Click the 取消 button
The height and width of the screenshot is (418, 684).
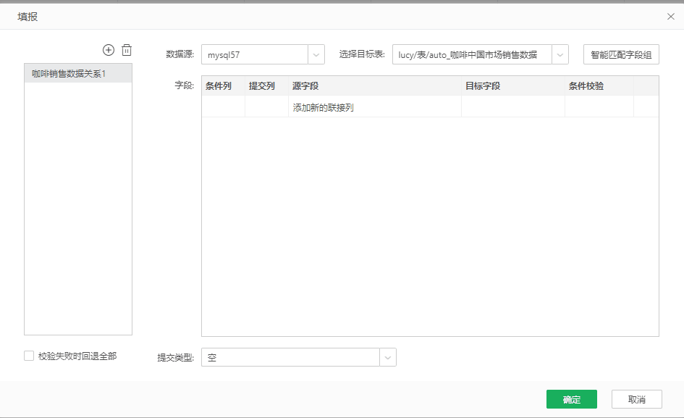(x=637, y=399)
